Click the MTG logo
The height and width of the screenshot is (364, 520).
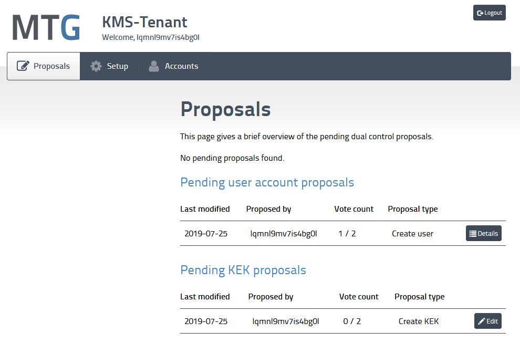coord(45,27)
